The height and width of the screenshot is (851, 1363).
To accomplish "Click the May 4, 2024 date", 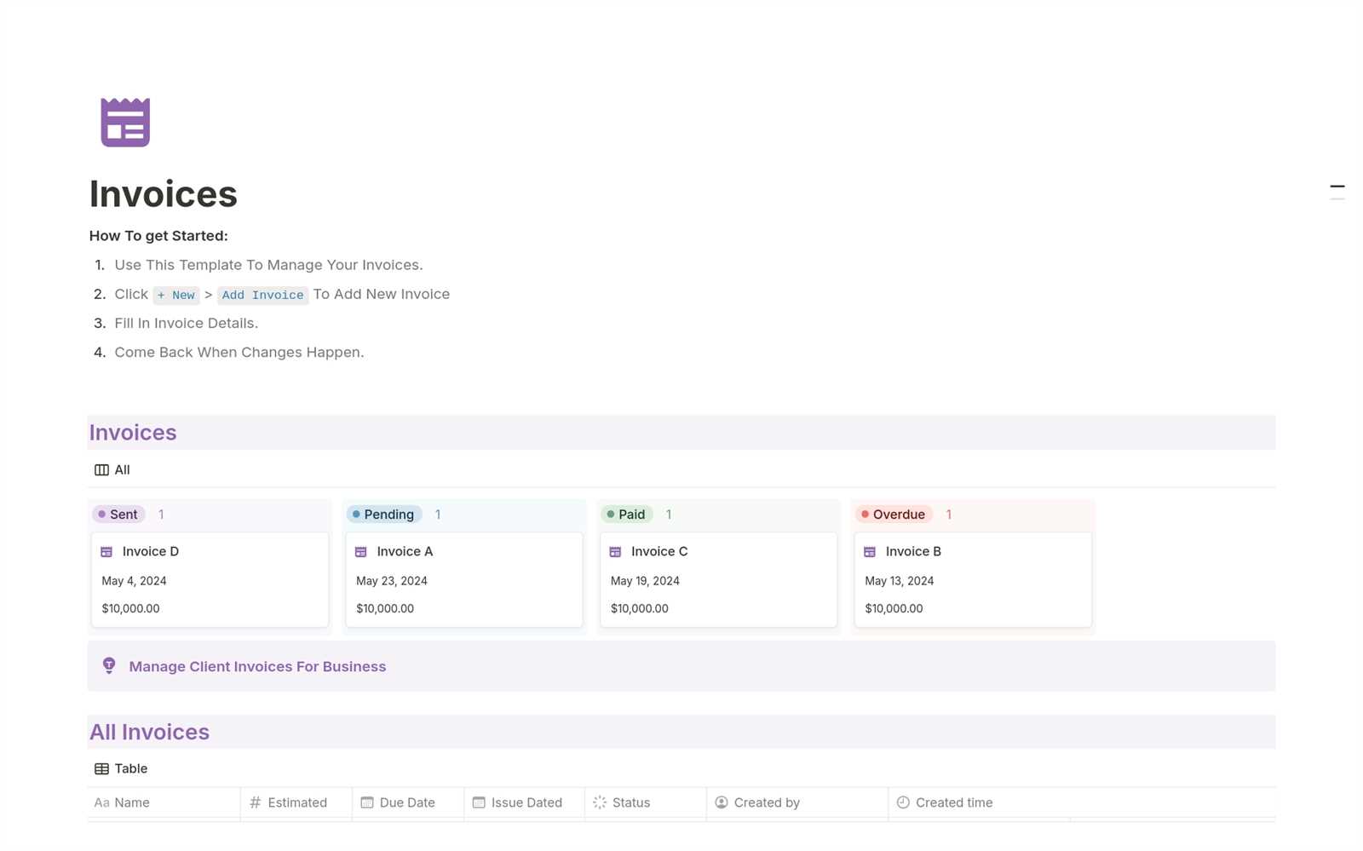I will click(134, 581).
